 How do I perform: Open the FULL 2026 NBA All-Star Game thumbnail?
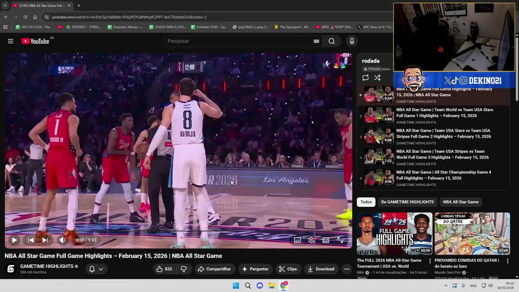coord(395,234)
